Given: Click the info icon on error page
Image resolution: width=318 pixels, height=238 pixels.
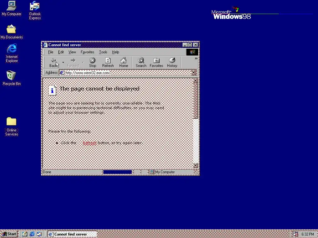Looking at the screenshot, I should [52, 90].
